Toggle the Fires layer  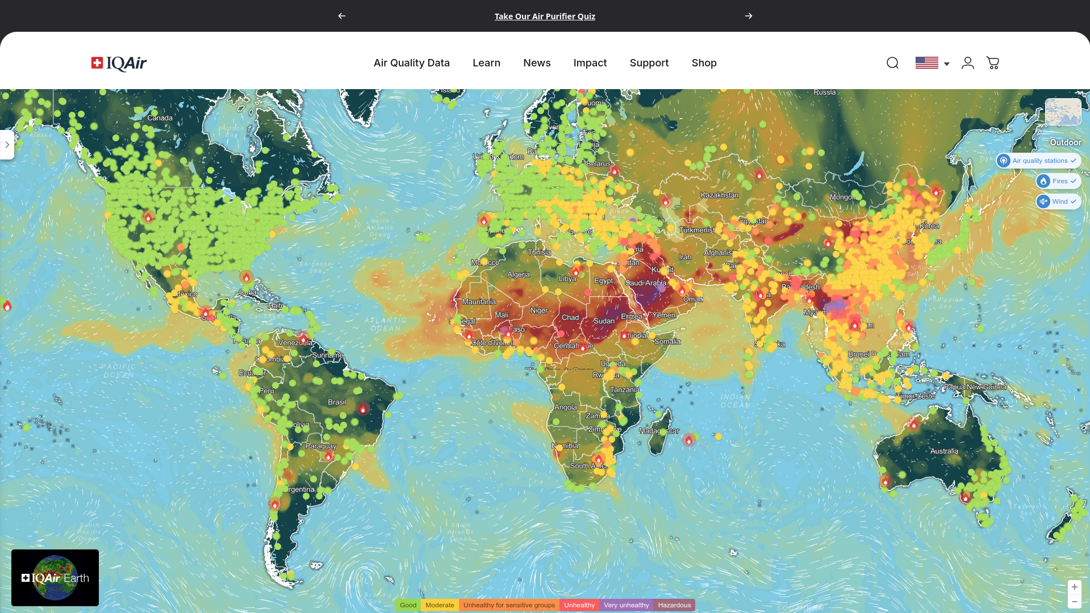coord(1058,181)
